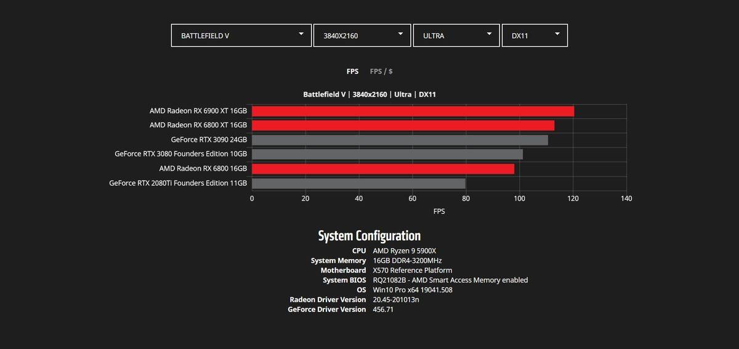This screenshot has width=739, height=349.
Task: Open the 3840X2160 resolution dropdown
Action: (362, 35)
